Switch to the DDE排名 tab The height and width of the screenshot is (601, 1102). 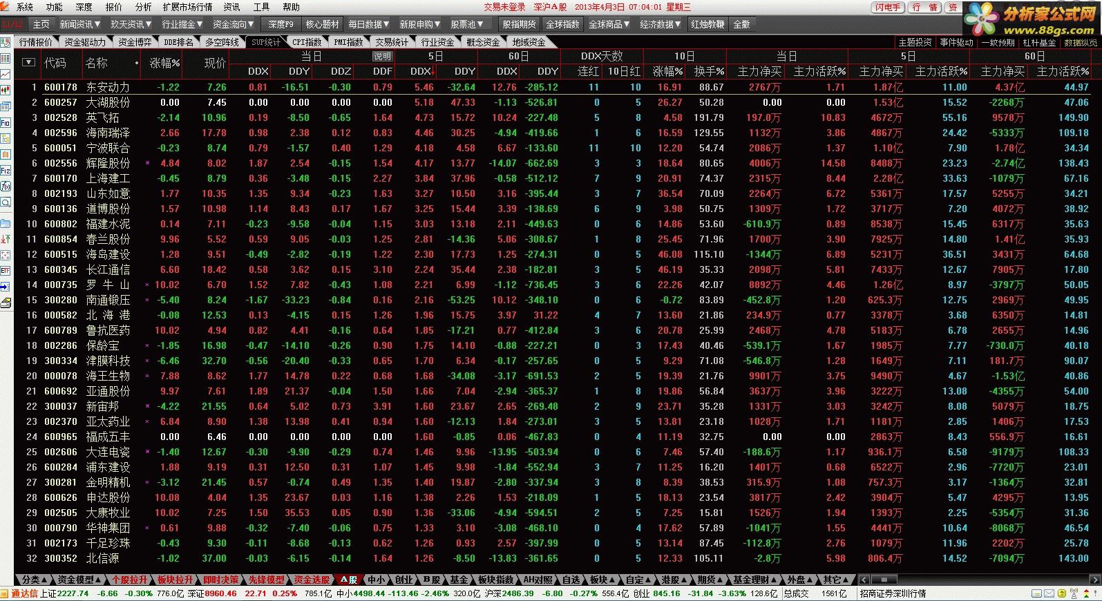tap(178, 42)
